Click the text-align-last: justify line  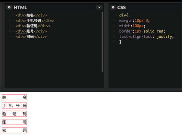(x=147, y=37)
